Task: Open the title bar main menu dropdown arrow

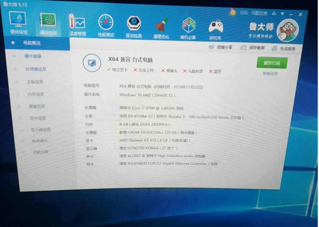Action: [x=282, y=14]
